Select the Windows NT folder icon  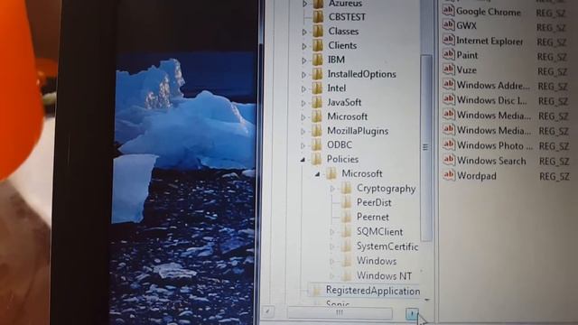click(x=346, y=275)
